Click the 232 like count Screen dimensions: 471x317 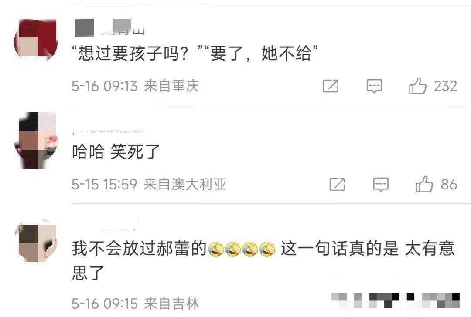pyautogui.click(x=446, y=86)
